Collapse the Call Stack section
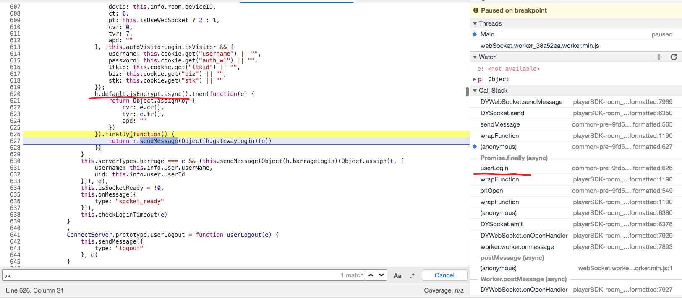This screenshot has width=682, height=298. pyautogui.click(x=475, y=91)
